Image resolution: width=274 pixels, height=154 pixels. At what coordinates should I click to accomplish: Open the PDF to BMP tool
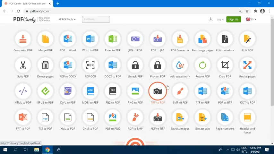click(135, 117)
